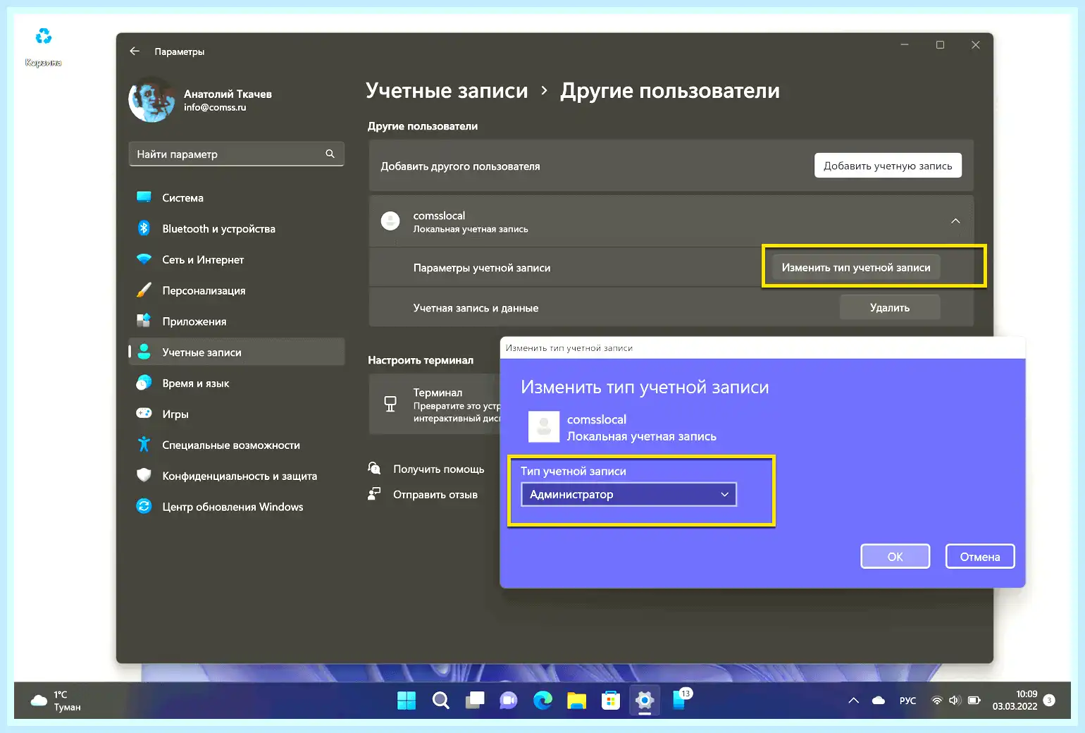1085x733 pixels.
Task: Select Учетные записи in sidebar
Action: pyautogui.click(x=236, y=352)
